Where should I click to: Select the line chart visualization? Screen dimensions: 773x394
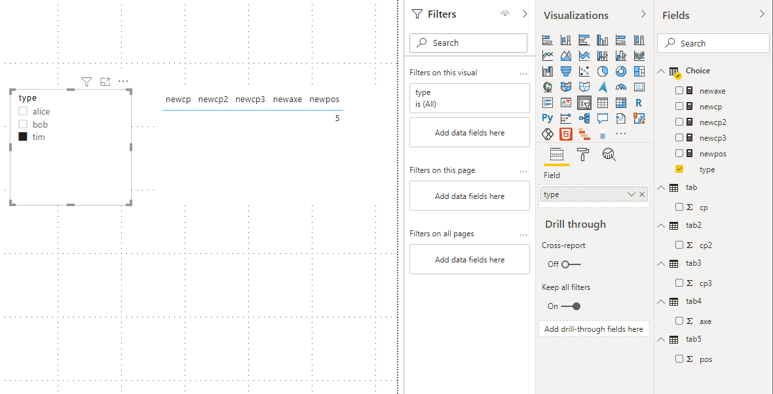547,56
